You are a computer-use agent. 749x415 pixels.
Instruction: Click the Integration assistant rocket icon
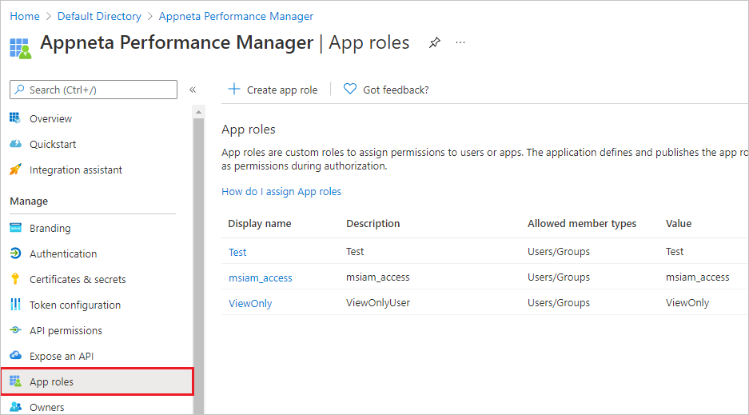tap(14, 170)
